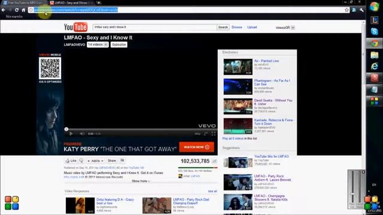The image size is (383, 215).
Task: Open the four-color squares taskbar app
Action: 374,101
